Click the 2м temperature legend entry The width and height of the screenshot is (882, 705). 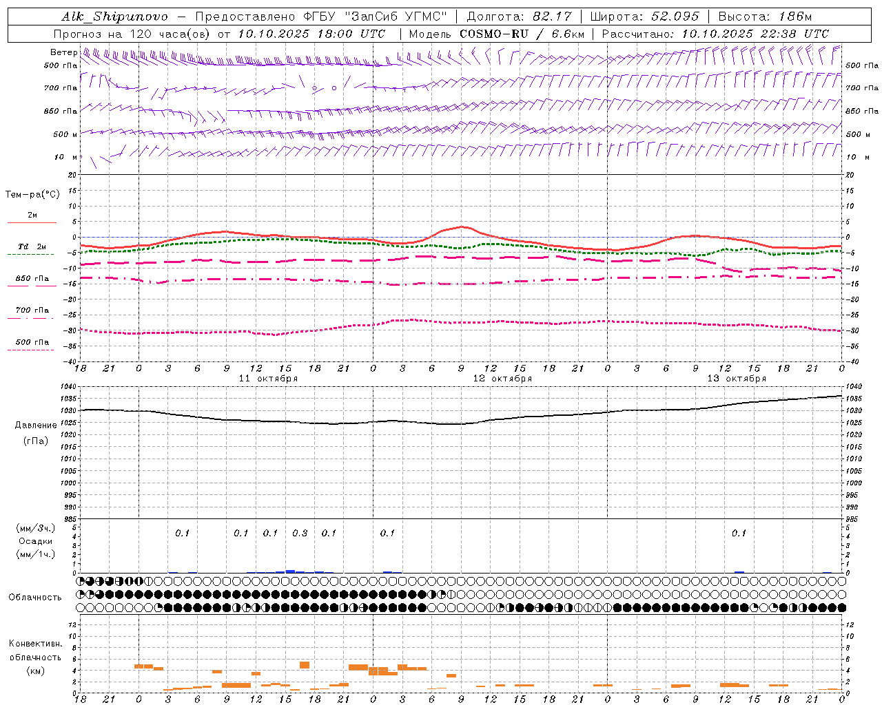[x=32, y=215]
